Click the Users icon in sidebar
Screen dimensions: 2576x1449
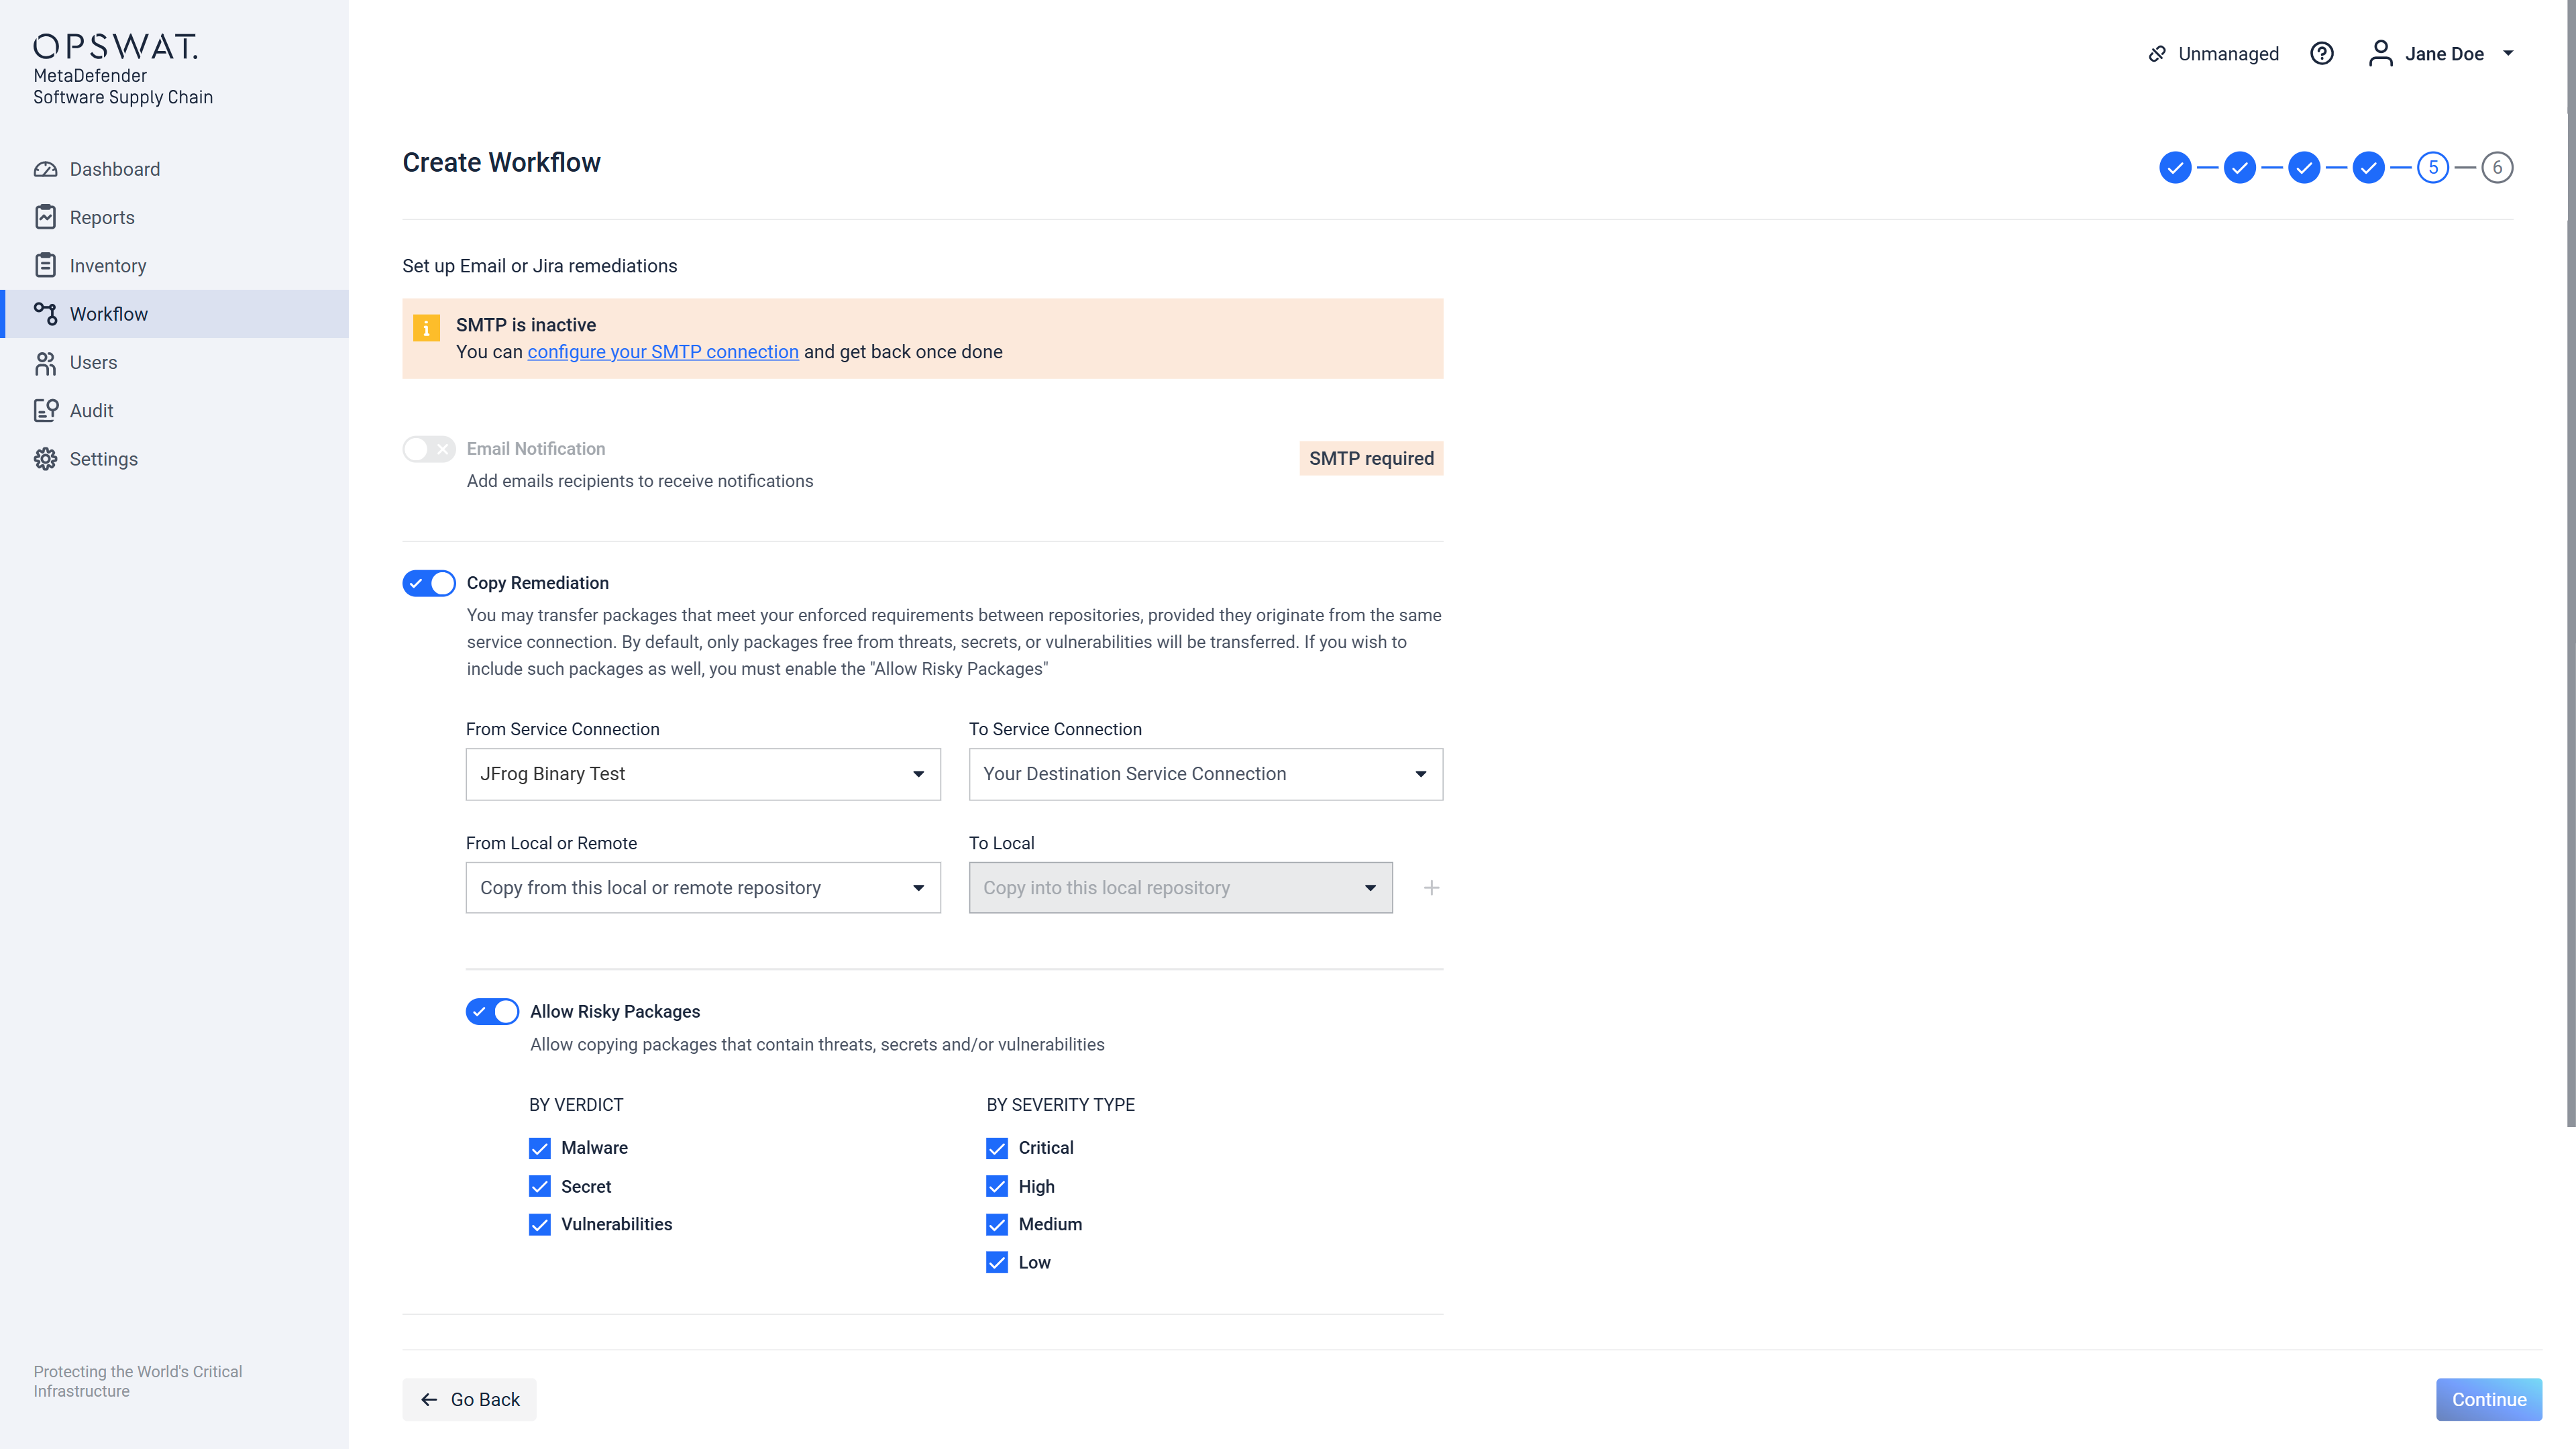coord(45,363)
